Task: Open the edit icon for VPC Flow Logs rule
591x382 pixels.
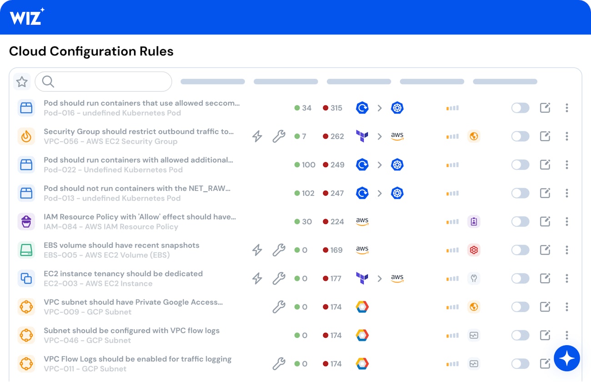Action: click(545, 363)
